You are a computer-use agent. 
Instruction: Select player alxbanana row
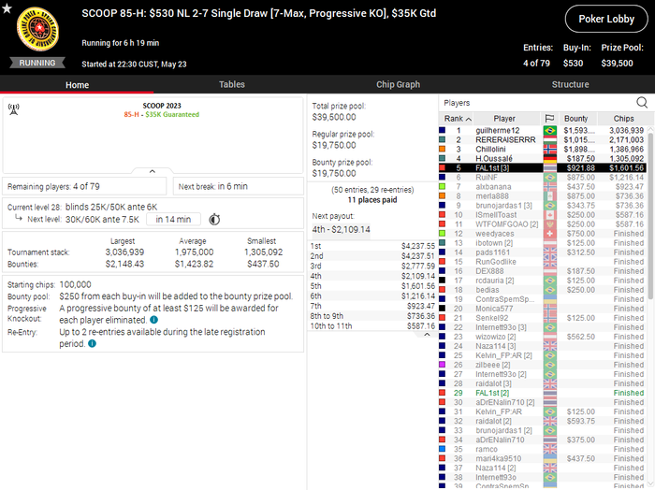[542, 187]
